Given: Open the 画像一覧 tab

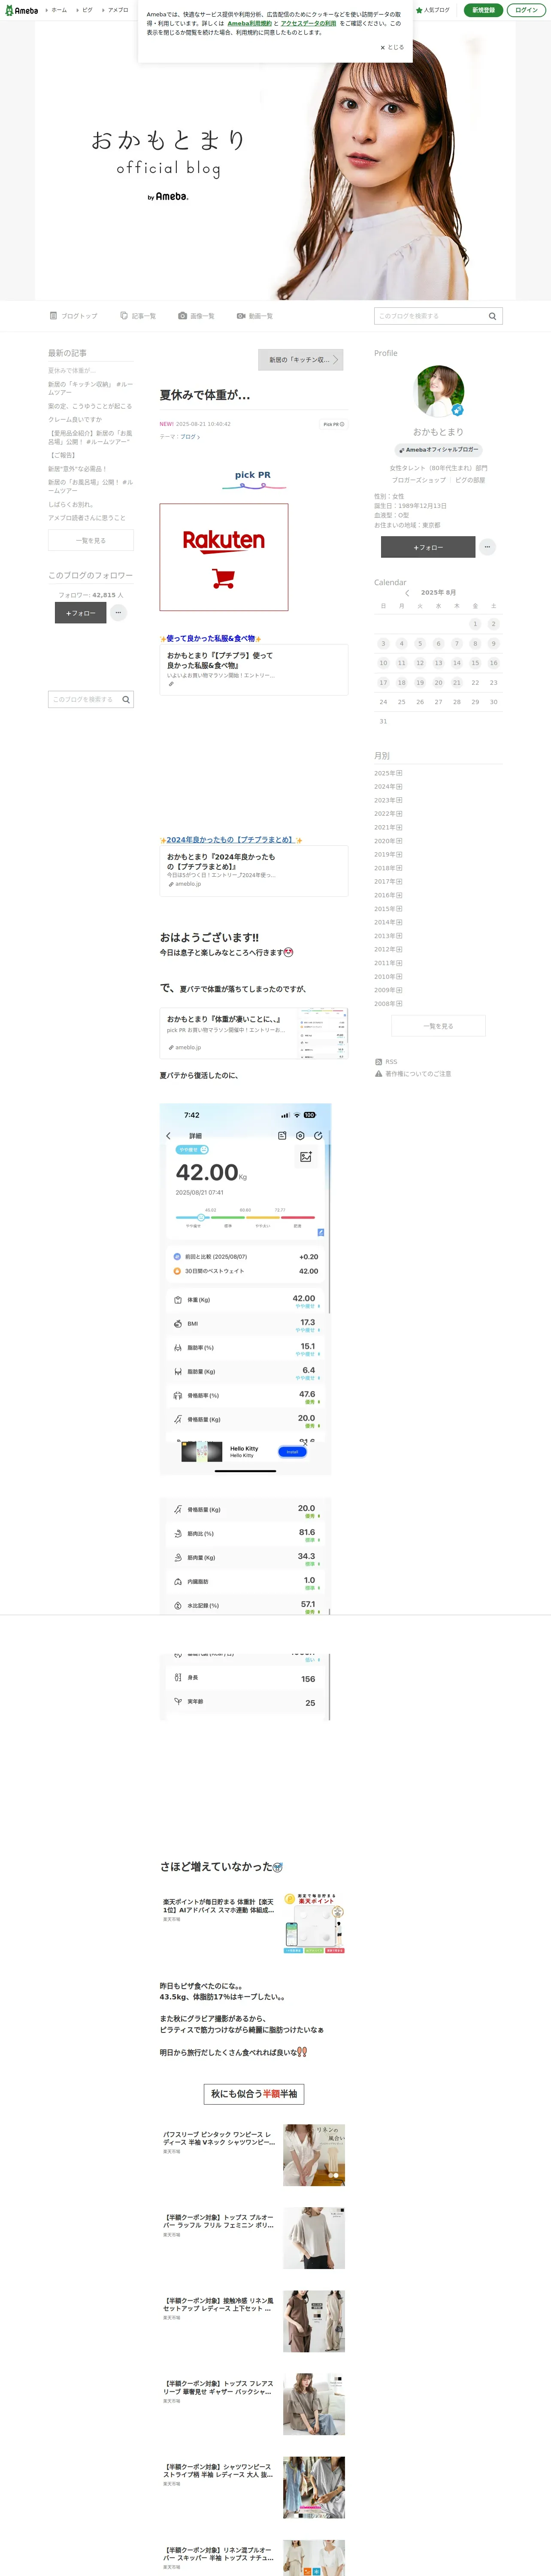Looking at the screenshot, I should click(x=196, y=316).
